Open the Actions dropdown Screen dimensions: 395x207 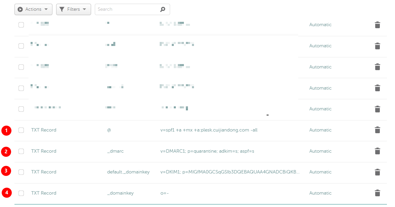pyautogui.click(x=33, y=9)
